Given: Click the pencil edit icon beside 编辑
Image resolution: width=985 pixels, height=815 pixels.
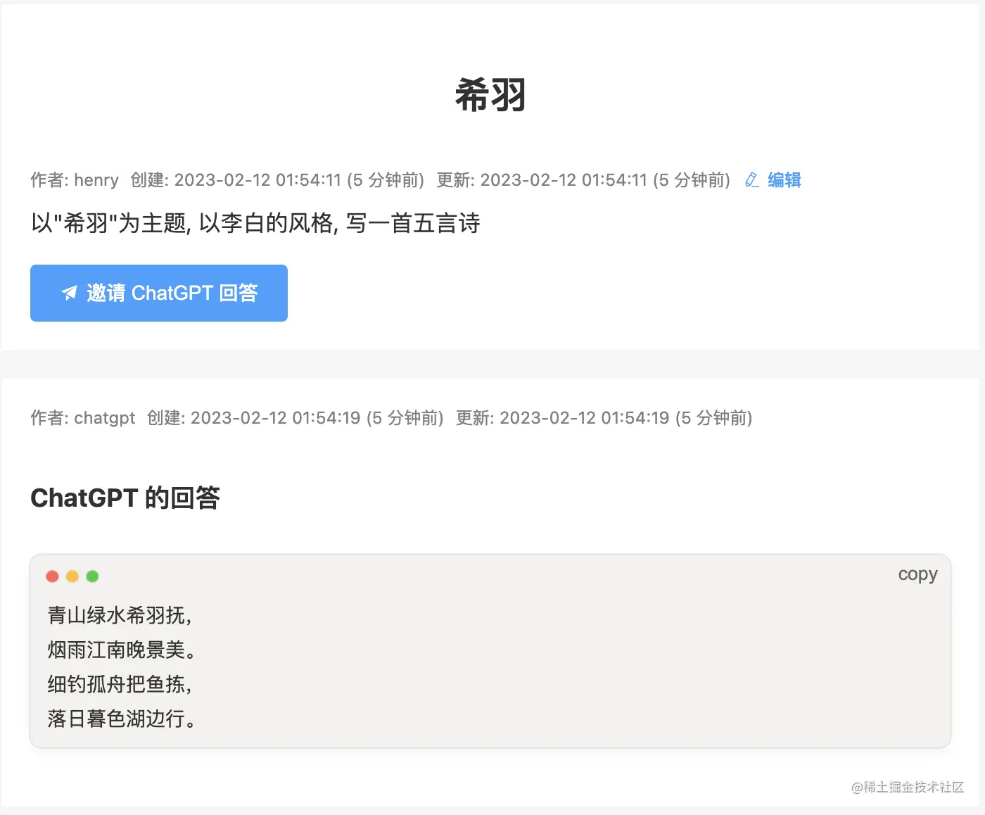Looking at the screenshot, I should coord(752,180).
